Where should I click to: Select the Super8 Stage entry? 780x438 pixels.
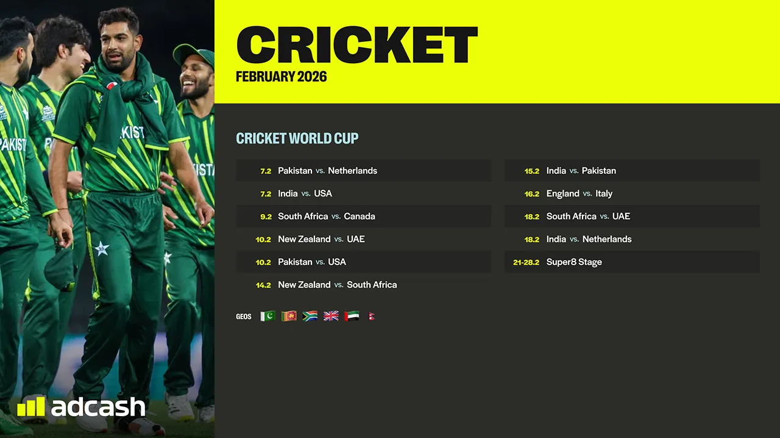point(631,262)
